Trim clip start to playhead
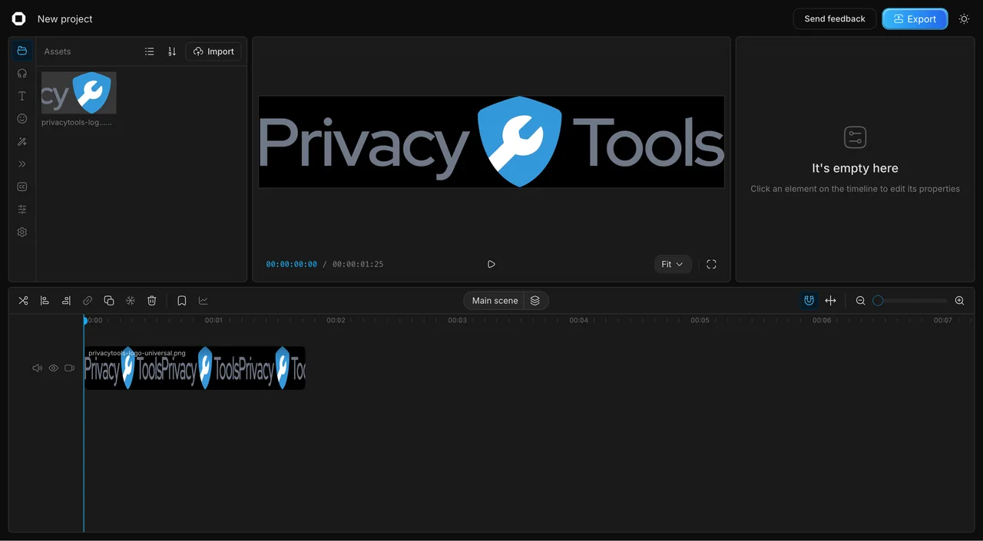Image resolution: width=983 pixels, height=541 pixels. [45, 301]
